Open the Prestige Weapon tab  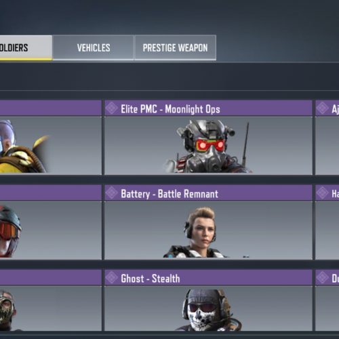(x=176, y=47)
